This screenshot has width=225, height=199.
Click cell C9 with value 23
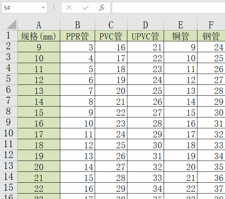[x=111, y=123]
